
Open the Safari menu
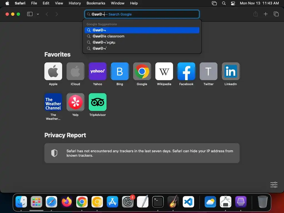[x=20, y=3]
